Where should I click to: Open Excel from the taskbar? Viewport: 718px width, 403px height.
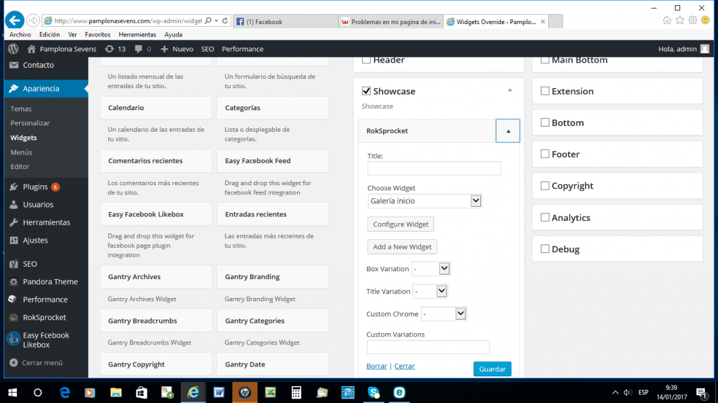pos(271,393)
